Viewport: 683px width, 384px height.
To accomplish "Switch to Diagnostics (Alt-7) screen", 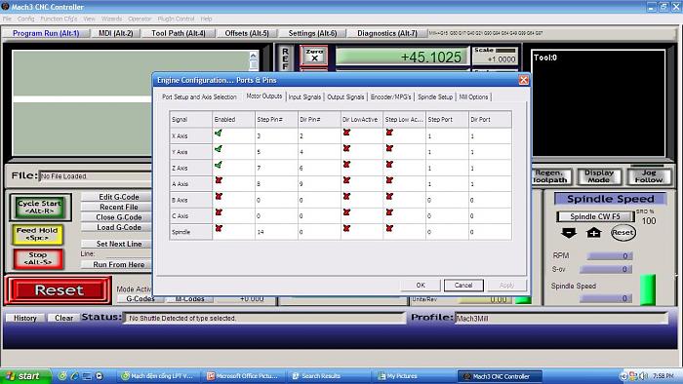I will tap(386, 33).
